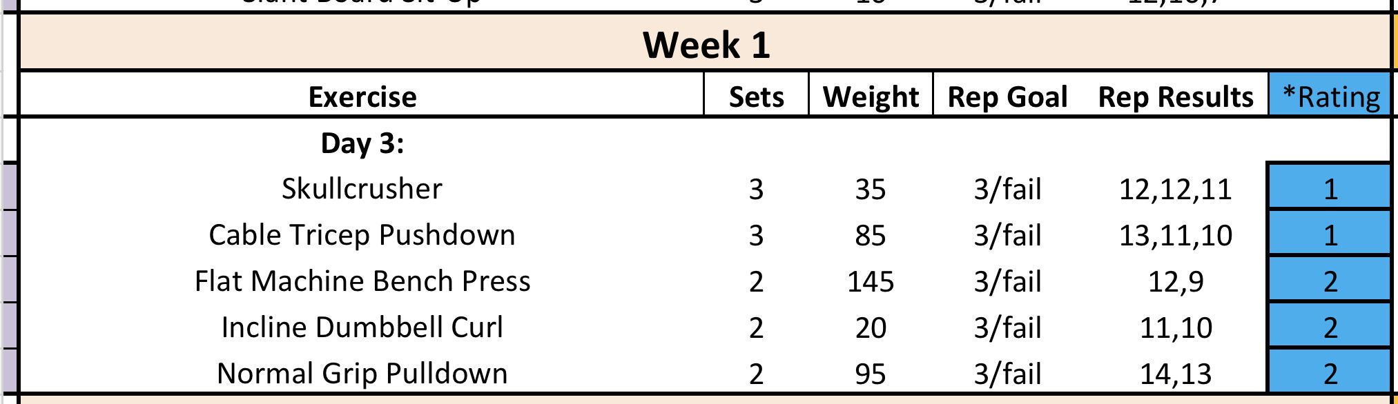Click Flat Machine Bench Press cell
Screen dimensions: 1398x404
coord(362,281)
